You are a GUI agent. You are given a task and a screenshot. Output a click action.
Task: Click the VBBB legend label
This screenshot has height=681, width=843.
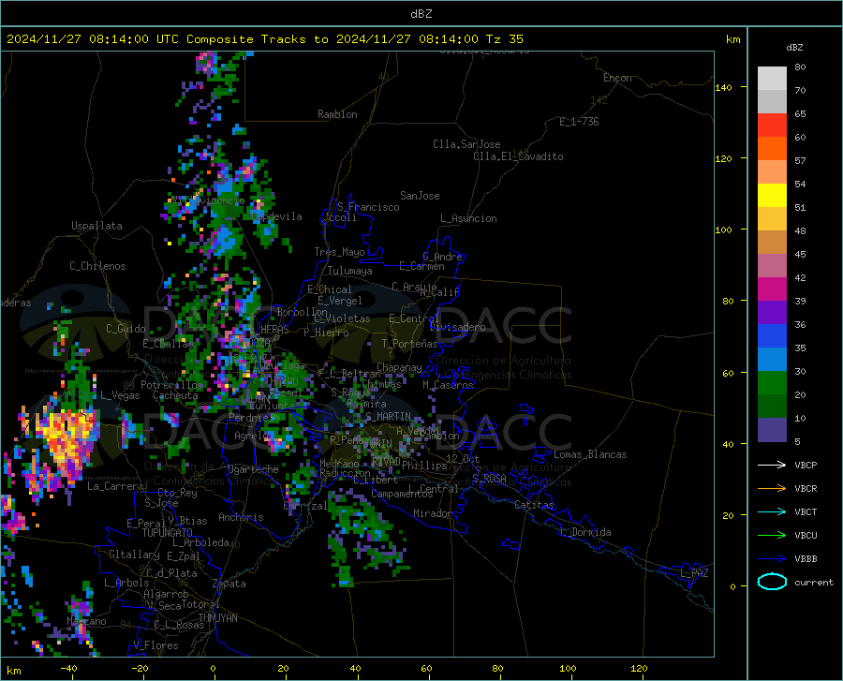tap(806, 558)
